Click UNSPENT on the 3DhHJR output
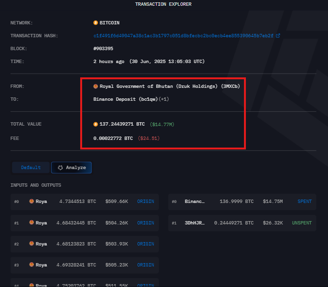 [x=302, y=223]
